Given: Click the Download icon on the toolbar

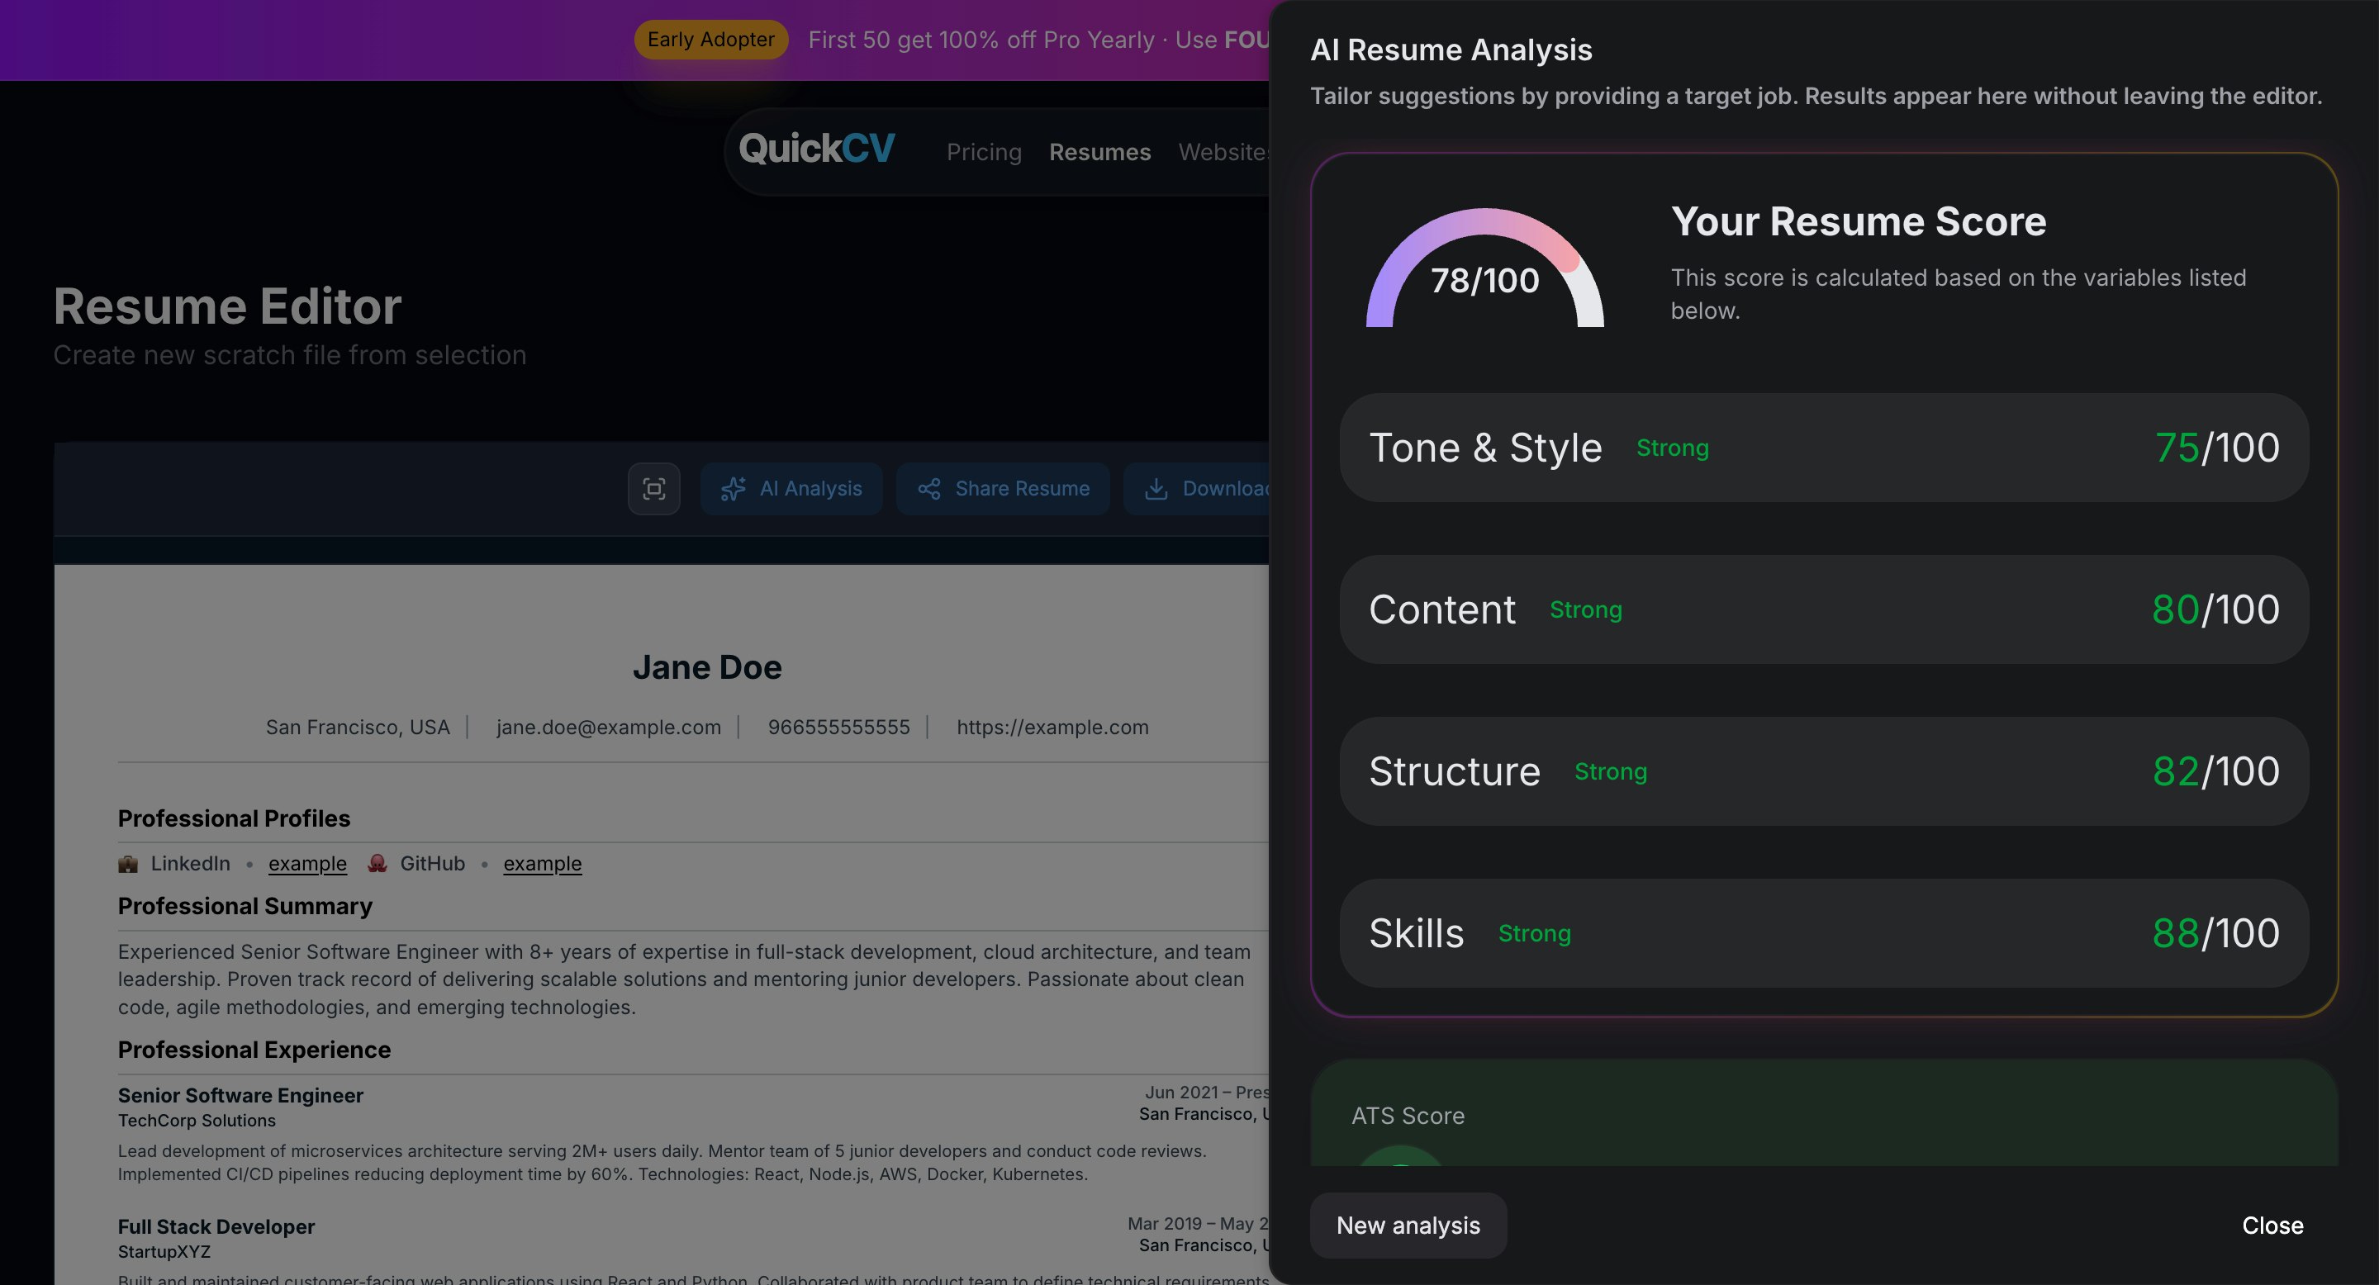Looking at the screenshot, I should pyautogui.click(x=1156, y=488).
